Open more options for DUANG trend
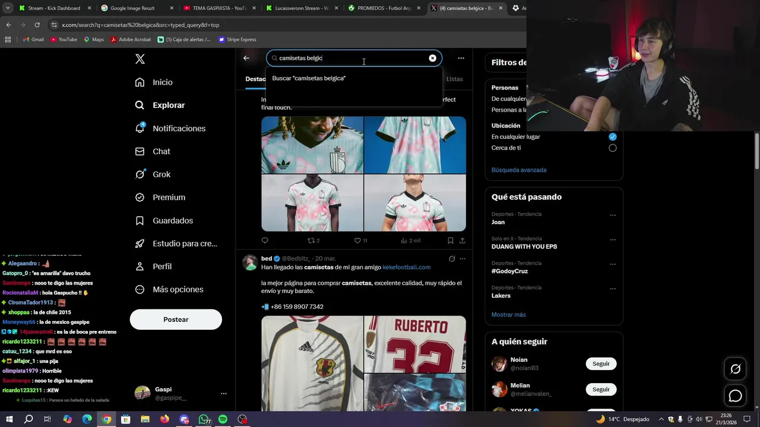 coord(613,240)
